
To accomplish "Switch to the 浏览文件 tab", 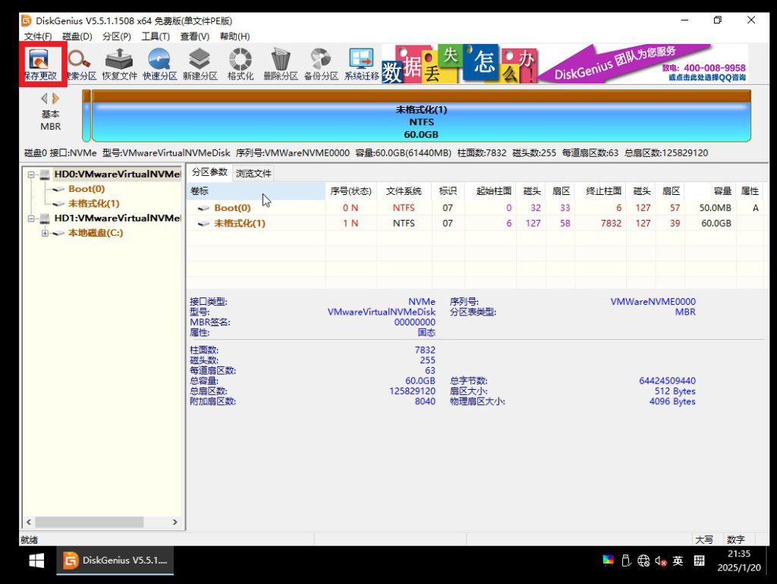I will [253, 174].
